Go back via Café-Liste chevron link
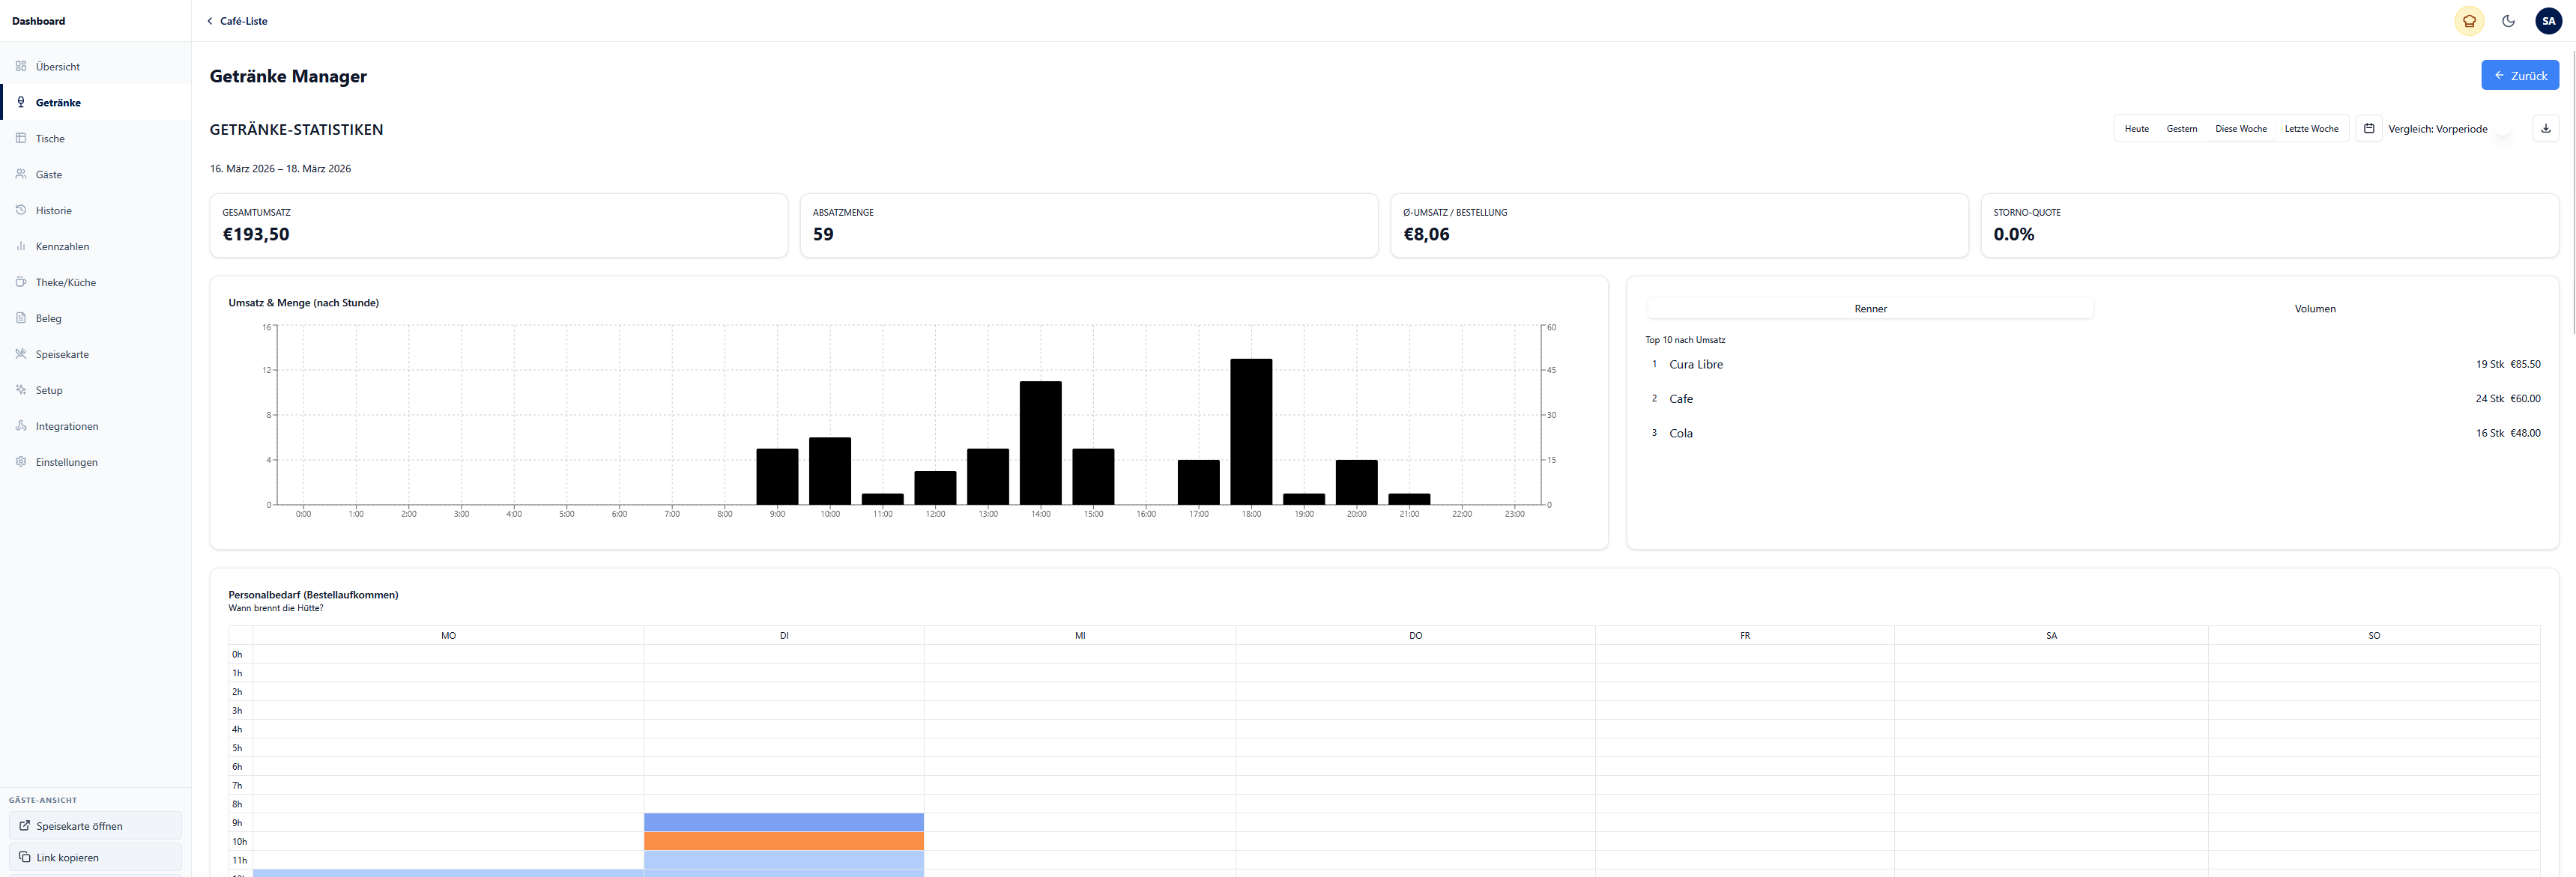Viewport: 2576px width, 877px height. (x=237, y=21)
